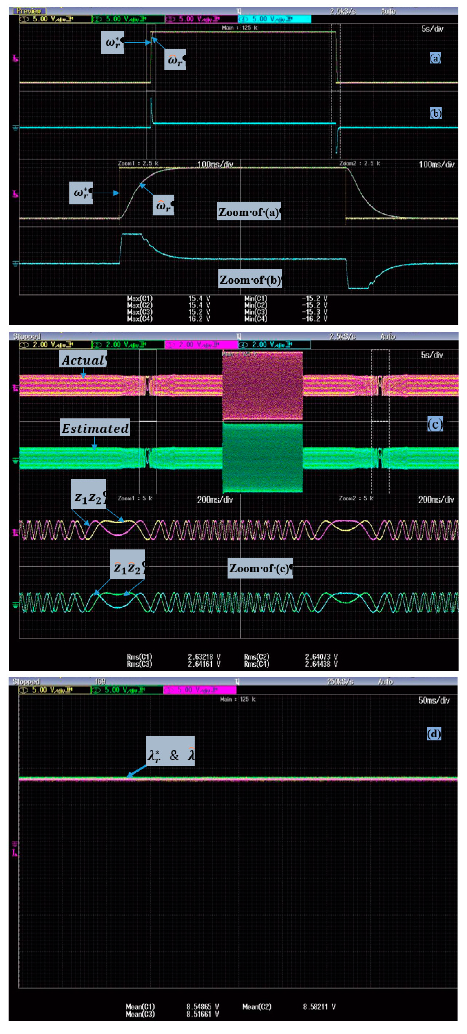Click the green ground marker beside the Estimated waveform
Viewport: 467px width, 1034px height.
tap(16, 460)
